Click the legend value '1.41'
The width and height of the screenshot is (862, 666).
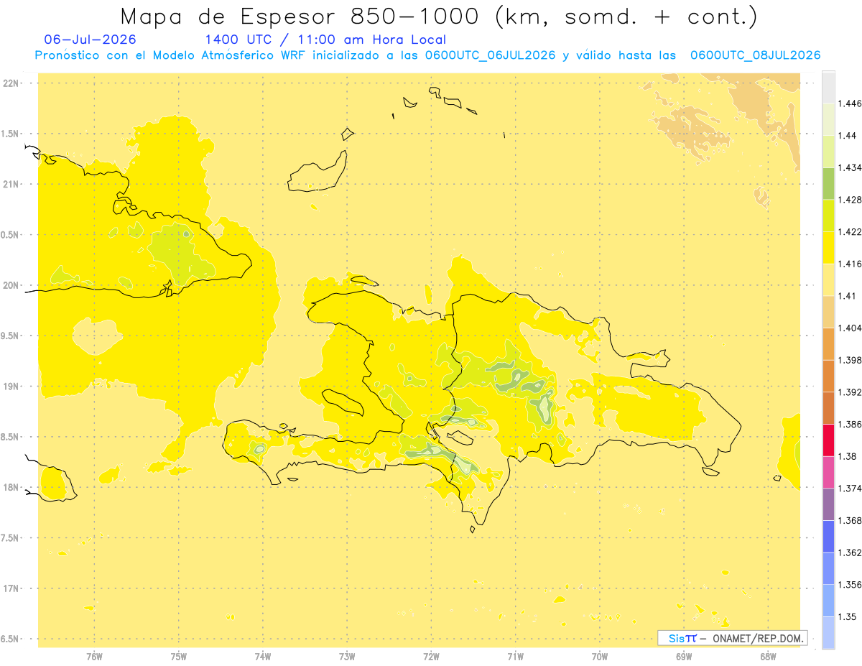click(x=847, y=296)
